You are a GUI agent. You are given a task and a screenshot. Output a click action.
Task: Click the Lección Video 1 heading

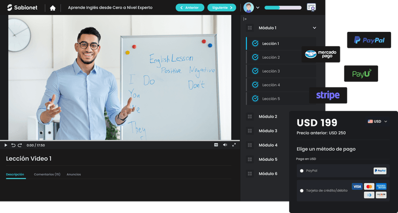(x=29, y=159)
